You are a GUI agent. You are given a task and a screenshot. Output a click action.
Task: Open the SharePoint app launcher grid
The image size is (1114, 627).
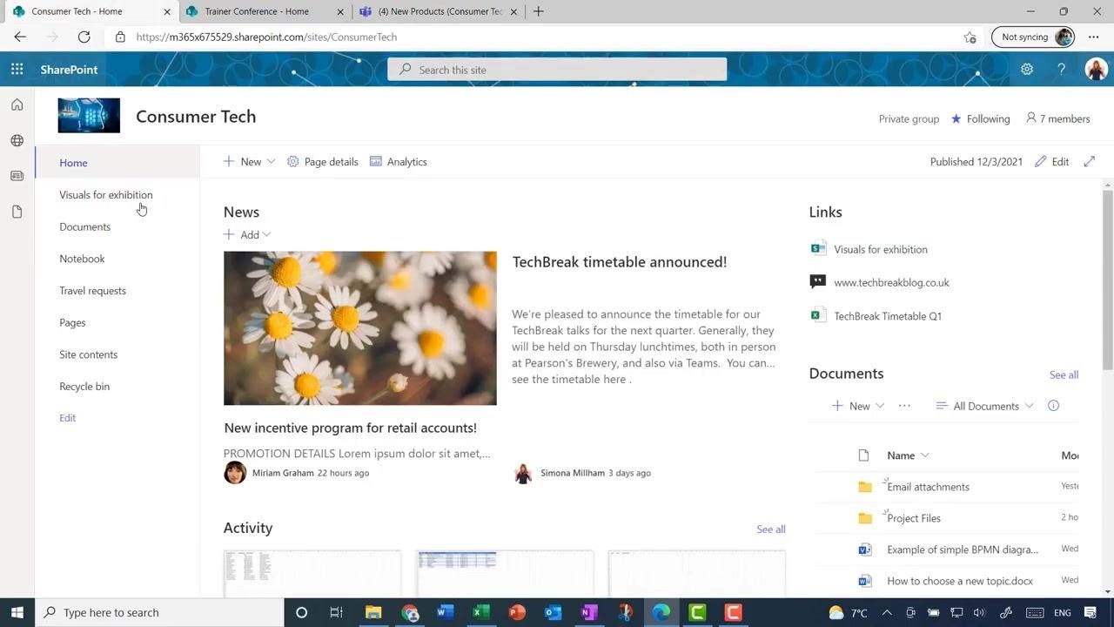coord(17,70)
